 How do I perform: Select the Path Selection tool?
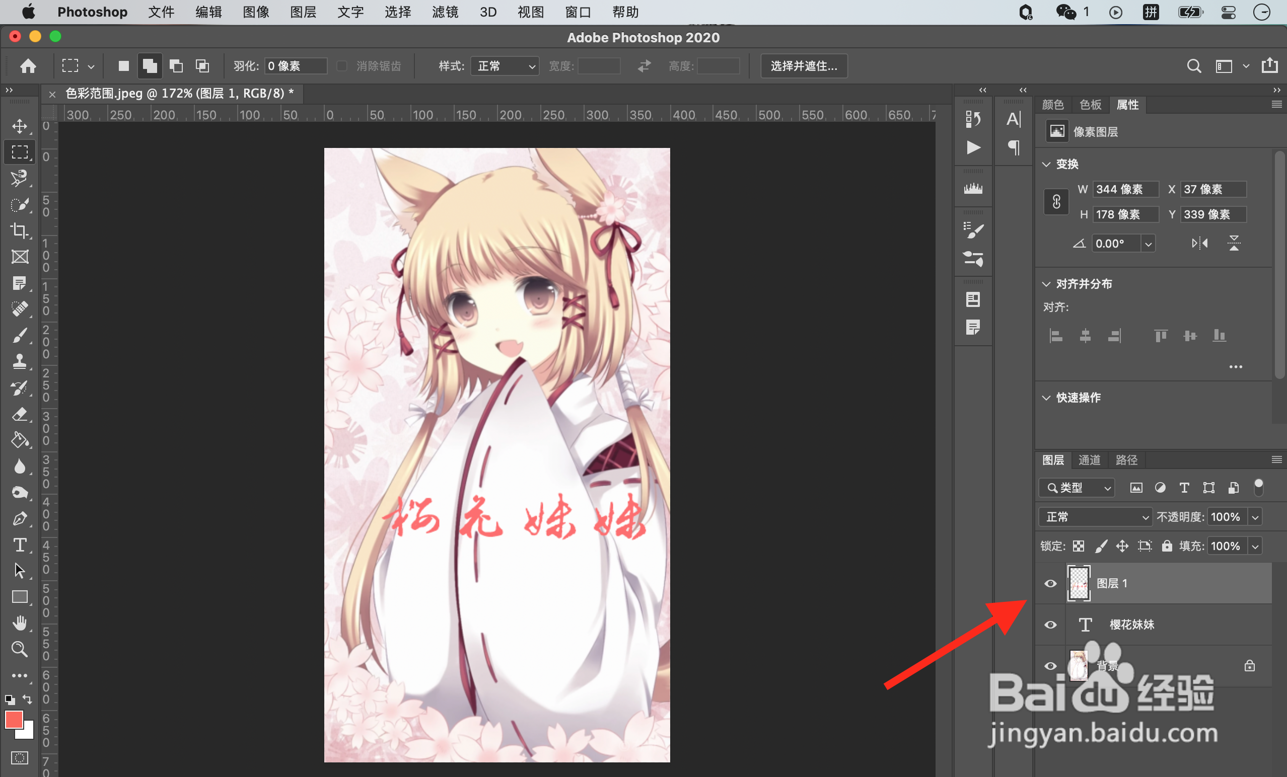(20, 571)
